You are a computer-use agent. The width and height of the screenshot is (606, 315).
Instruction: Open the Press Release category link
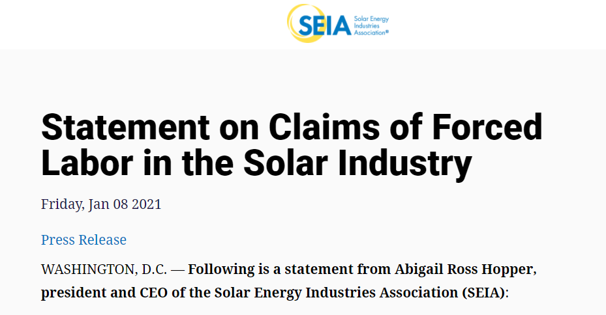point(83,240)
